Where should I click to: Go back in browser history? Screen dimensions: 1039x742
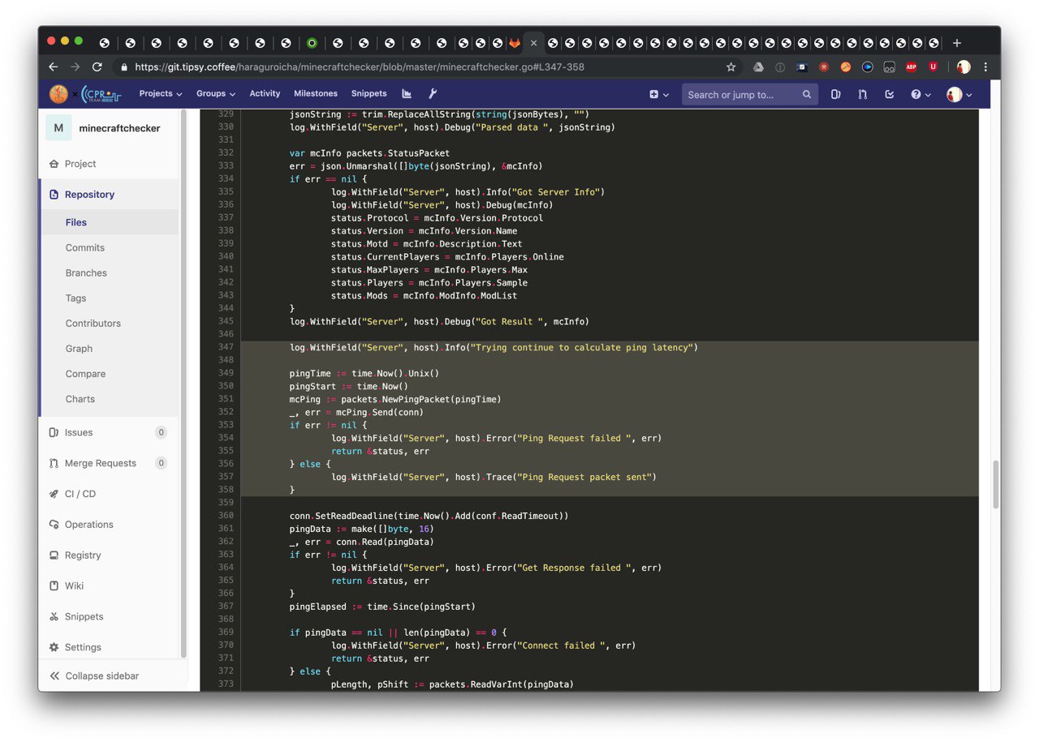click(54, 67)
